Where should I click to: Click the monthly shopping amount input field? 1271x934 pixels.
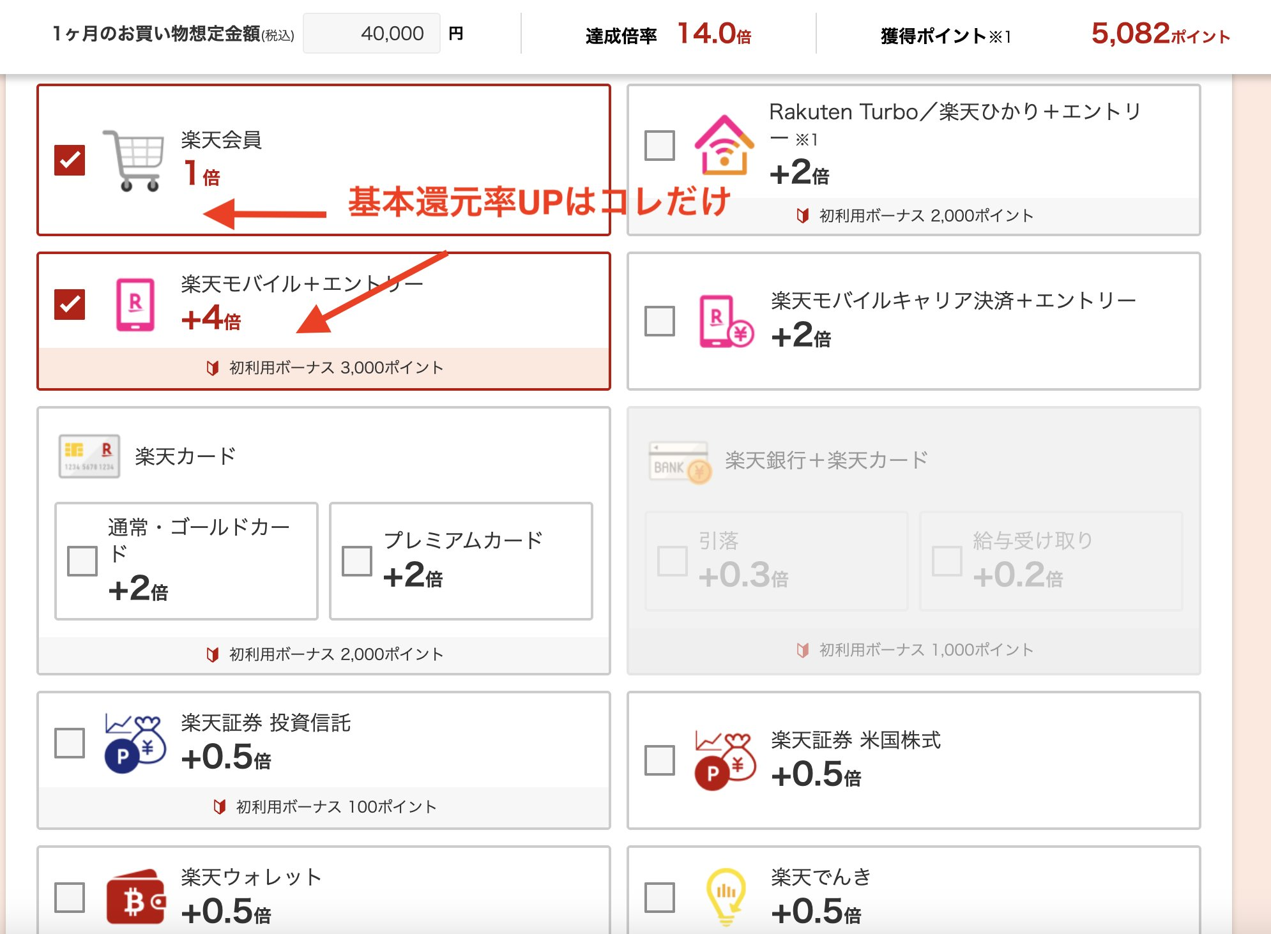pos(372,34)
